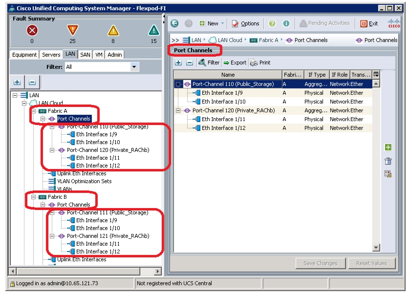Screen dimensions: 408x294
Task: Expand all nodes in navigation tree
Action: [17, 82]
